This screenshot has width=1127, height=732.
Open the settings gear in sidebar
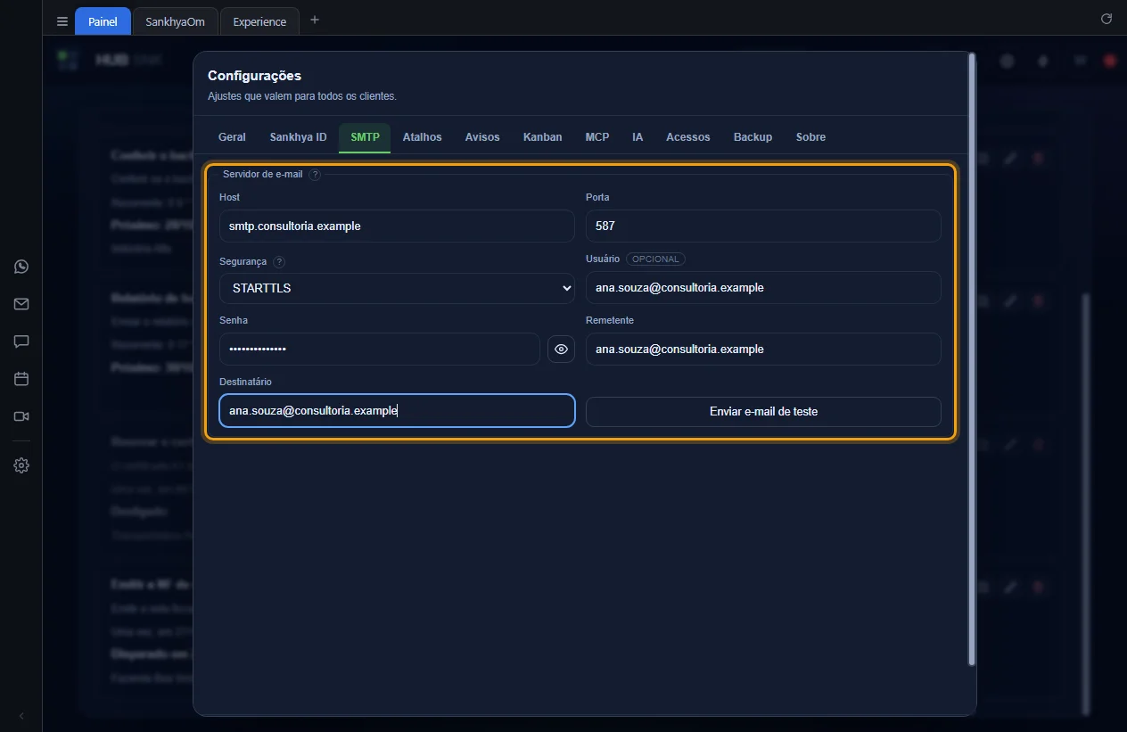tap(21, 465)
